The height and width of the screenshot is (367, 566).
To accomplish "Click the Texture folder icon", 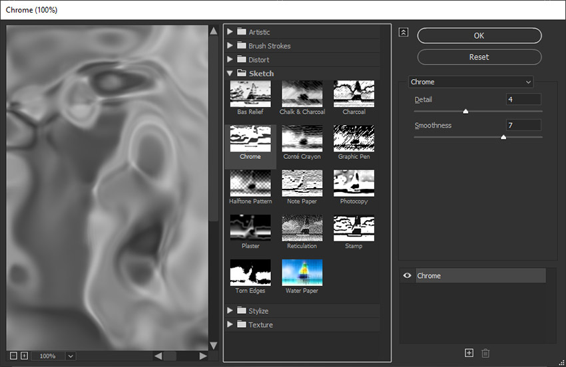I will click(x=242, y=324).
